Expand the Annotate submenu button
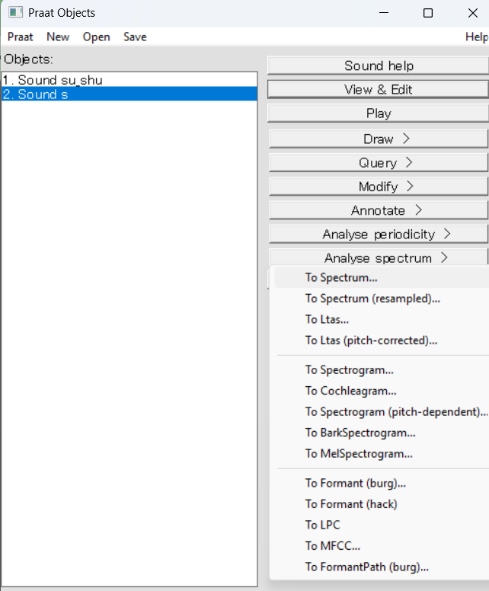 point(379,210)
